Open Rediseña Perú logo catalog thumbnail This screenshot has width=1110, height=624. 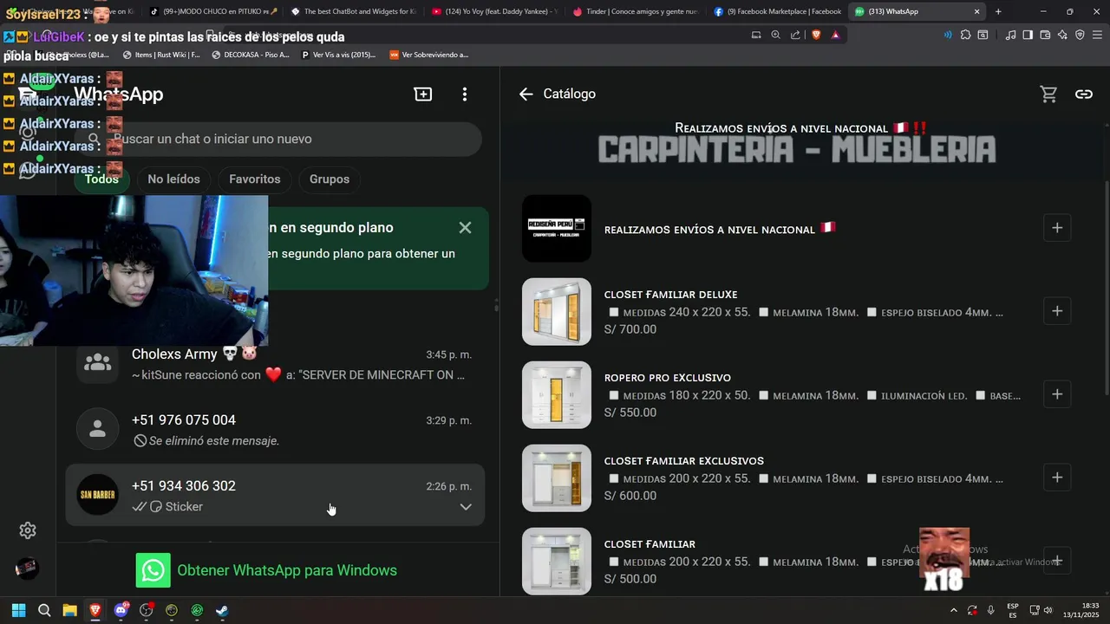(x=557, y=228)
